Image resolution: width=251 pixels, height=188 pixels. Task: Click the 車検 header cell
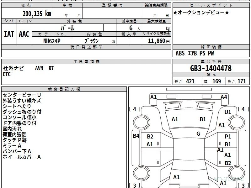tap(67, 5)
